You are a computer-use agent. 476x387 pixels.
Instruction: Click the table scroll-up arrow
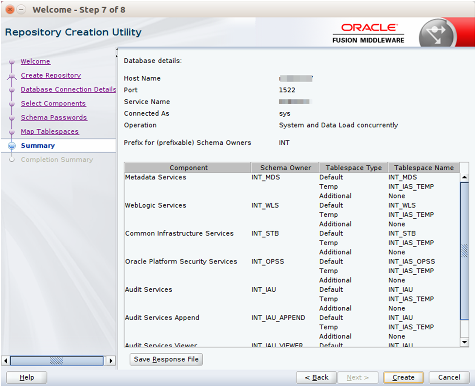click(x=464, y=177)
